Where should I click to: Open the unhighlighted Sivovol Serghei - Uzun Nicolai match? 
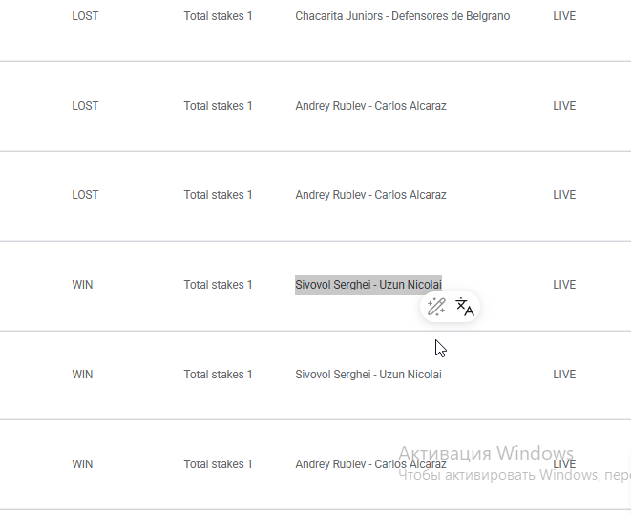tap(368, 375)
